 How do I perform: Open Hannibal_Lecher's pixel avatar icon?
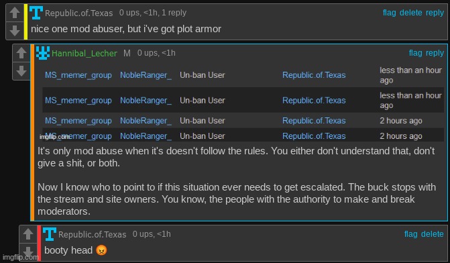coord(43,53)
